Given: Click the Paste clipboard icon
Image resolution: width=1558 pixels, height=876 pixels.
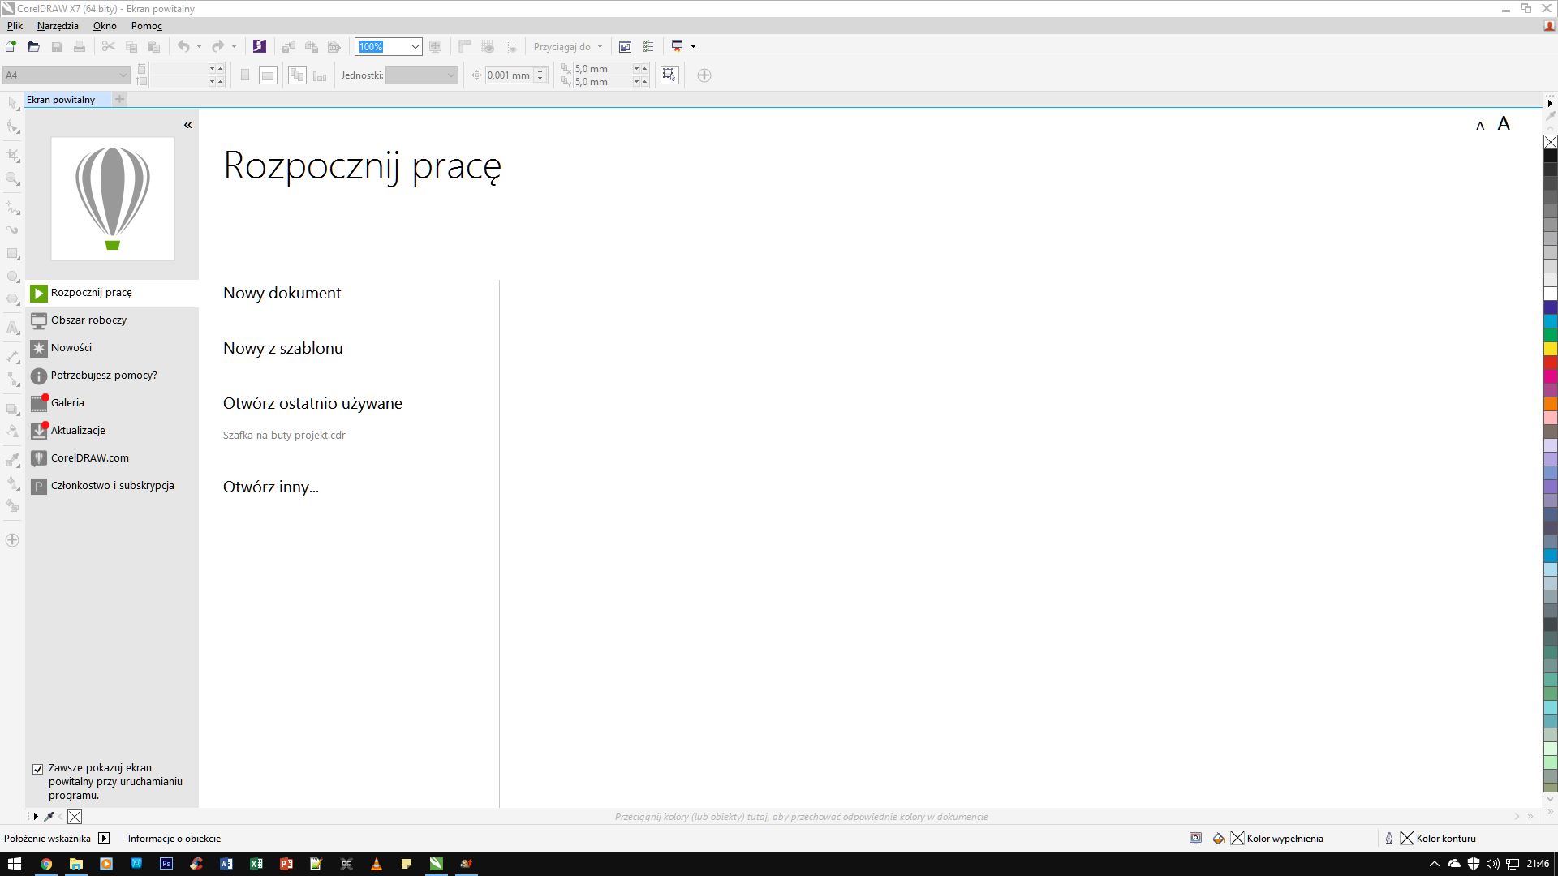Looking at the screenshot, I should pos(154,46).
